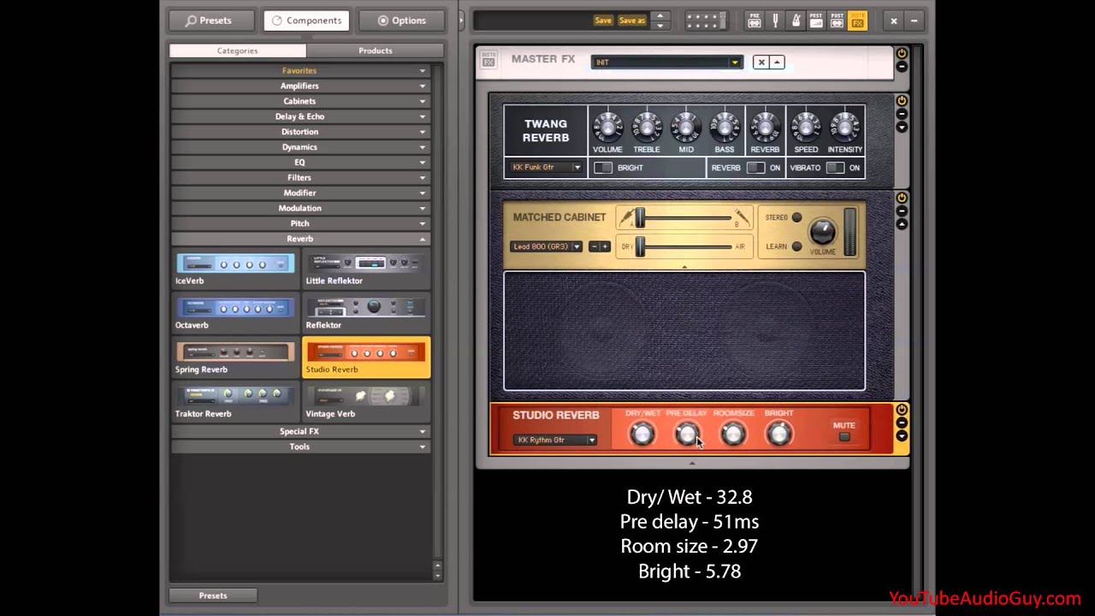Toggle the Master FX rack button
This screenshot has width=1095, height=616.
[857, 21]
